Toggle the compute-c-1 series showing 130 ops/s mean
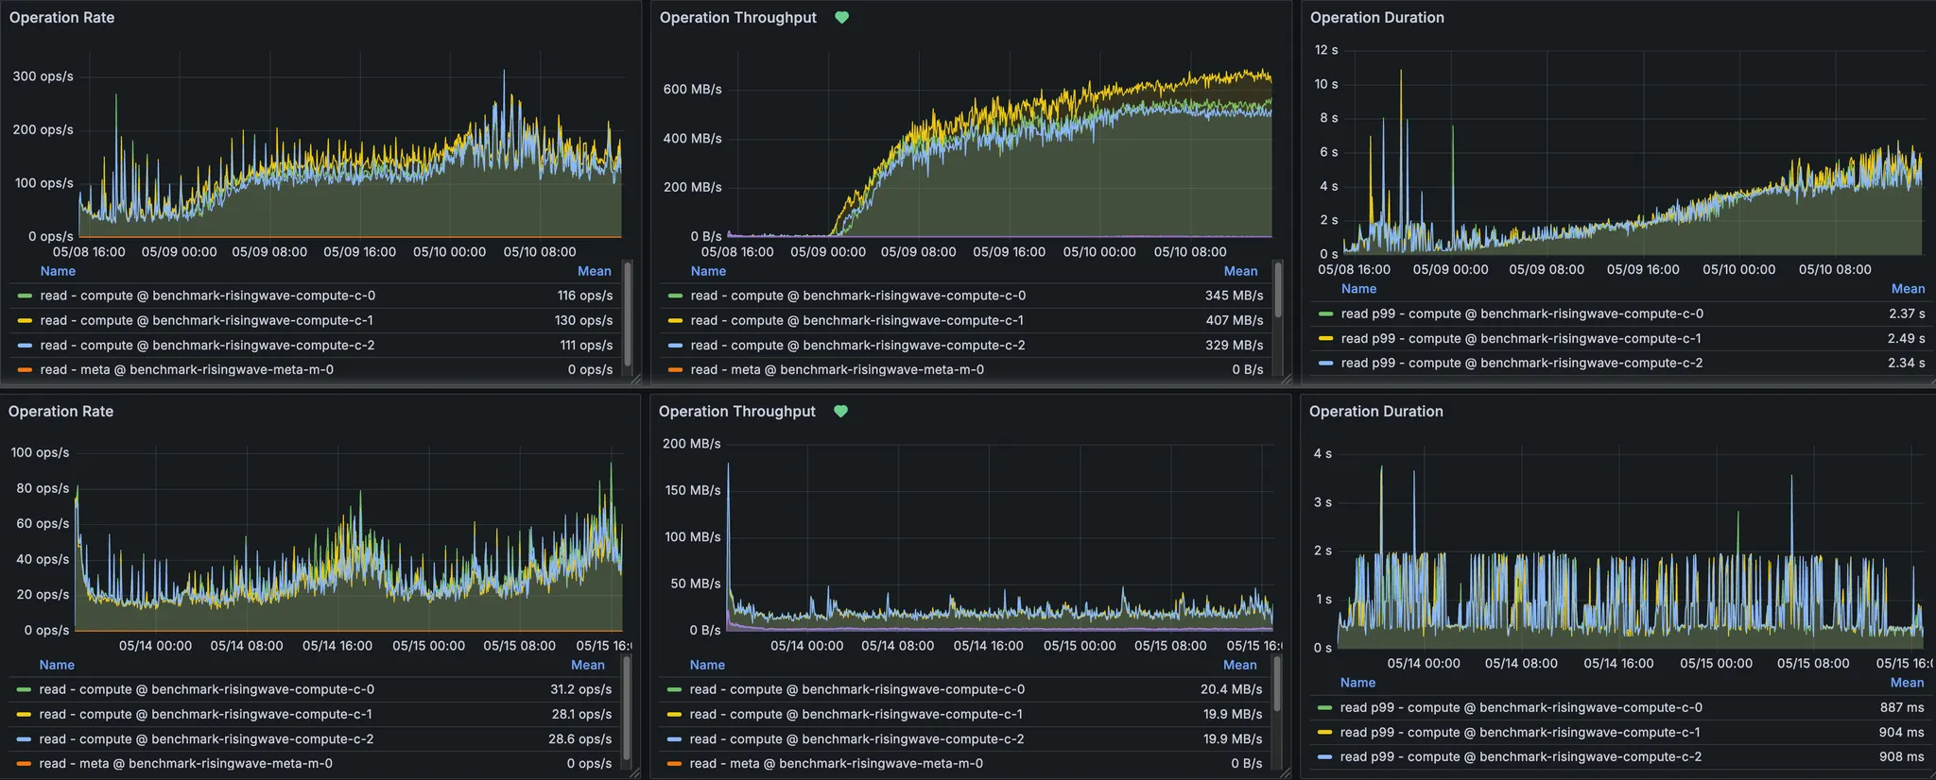The width and height of the screenshot is (1936, 780). tap(206, 321)
